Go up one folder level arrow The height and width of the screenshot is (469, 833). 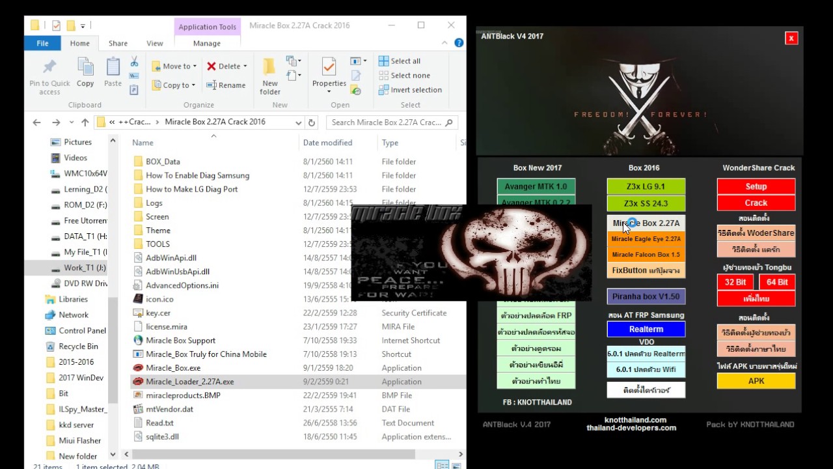(x=85, y=122)
